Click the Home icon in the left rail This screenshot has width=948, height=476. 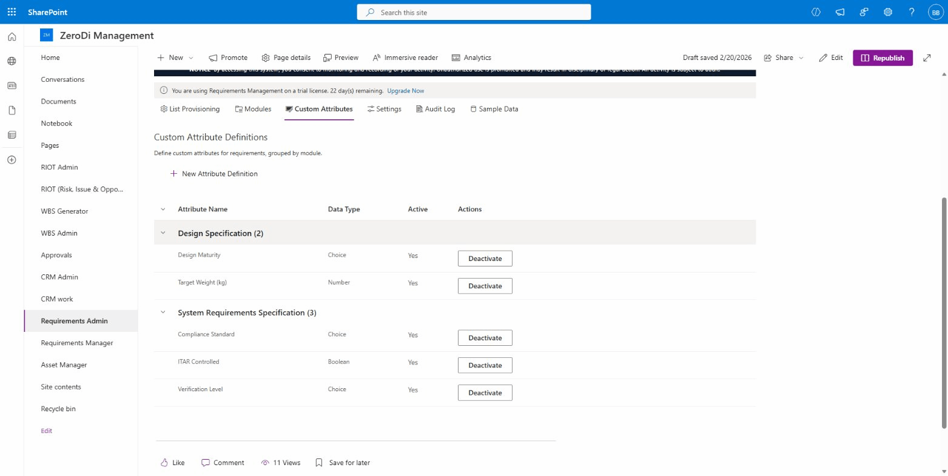[x=12, y=36]
